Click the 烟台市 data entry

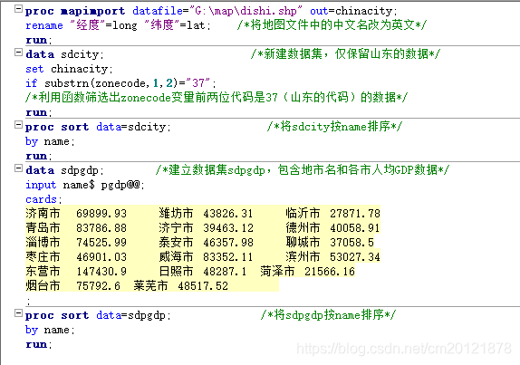[x=73, y=286]
